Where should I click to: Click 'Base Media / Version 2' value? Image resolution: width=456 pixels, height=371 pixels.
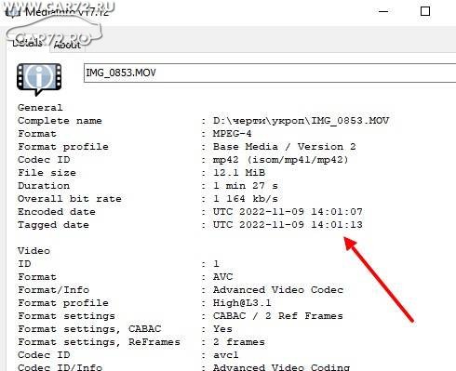tap(285, 147)
